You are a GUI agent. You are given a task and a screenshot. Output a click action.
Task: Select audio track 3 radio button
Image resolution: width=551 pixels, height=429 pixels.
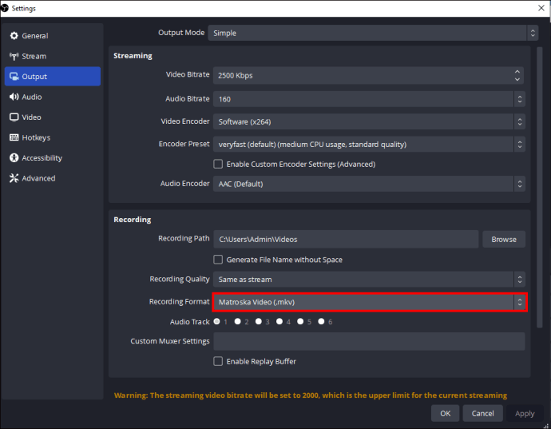click(259, 321)
